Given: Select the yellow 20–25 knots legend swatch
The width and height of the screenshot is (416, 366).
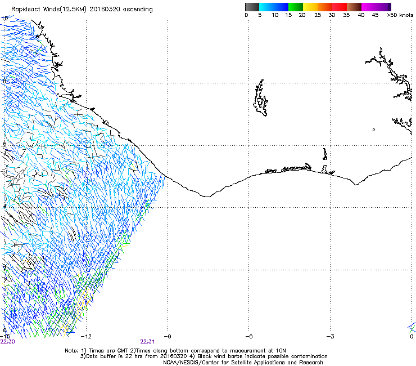Looking at the screenshot, I should click(x=310, y=7).
